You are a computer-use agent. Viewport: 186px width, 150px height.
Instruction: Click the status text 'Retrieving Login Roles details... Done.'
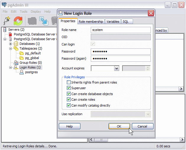click(x=30, y=146)
